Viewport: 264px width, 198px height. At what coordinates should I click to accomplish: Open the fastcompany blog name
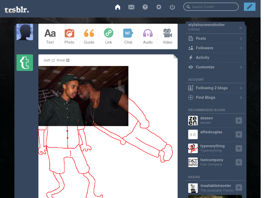pos(212,160)
